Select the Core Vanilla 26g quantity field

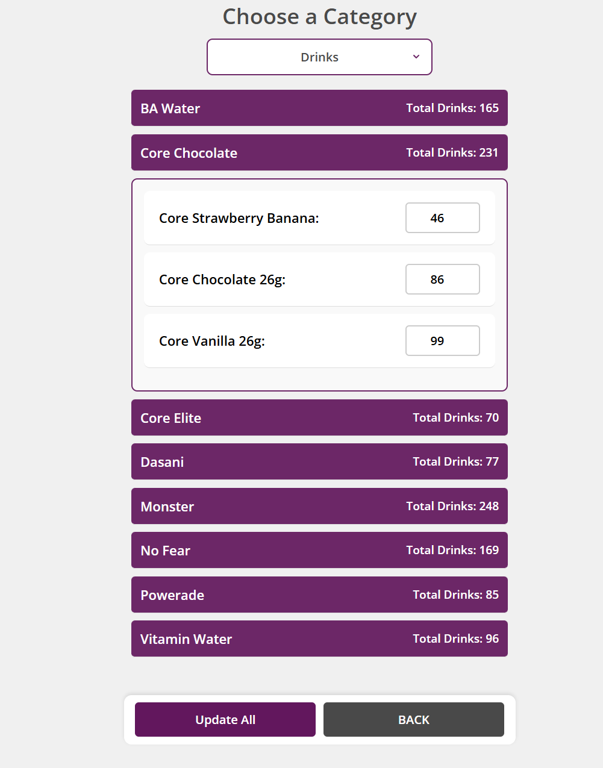point(442,341)
